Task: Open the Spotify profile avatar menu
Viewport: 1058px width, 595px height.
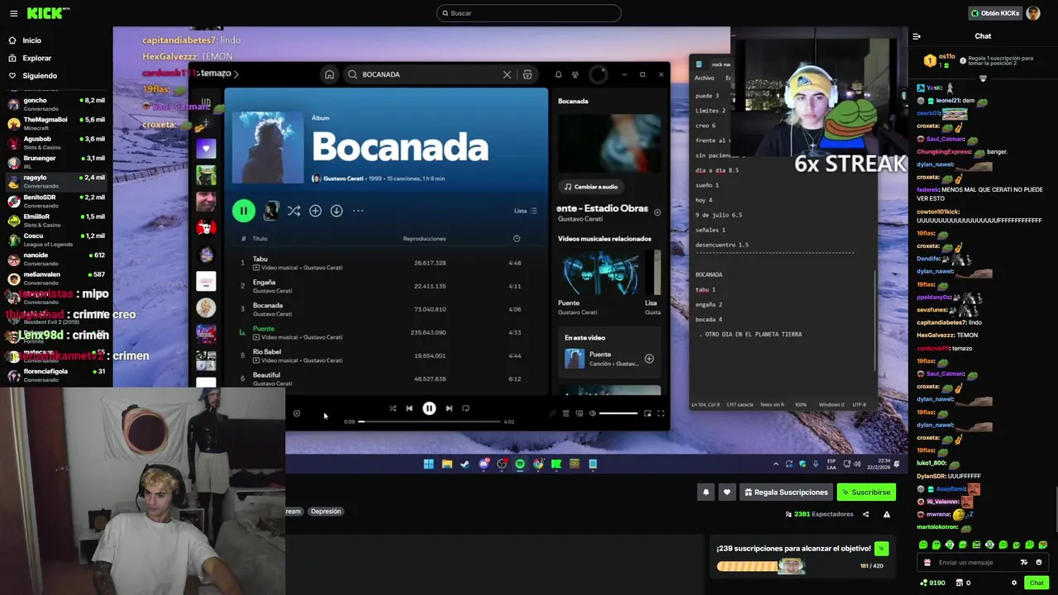Action: tap(598, 74)
